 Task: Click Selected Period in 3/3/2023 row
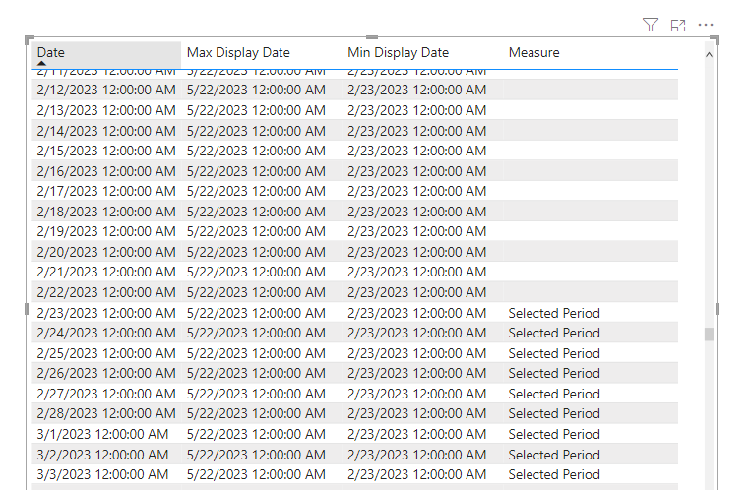(x=554, y=474)
